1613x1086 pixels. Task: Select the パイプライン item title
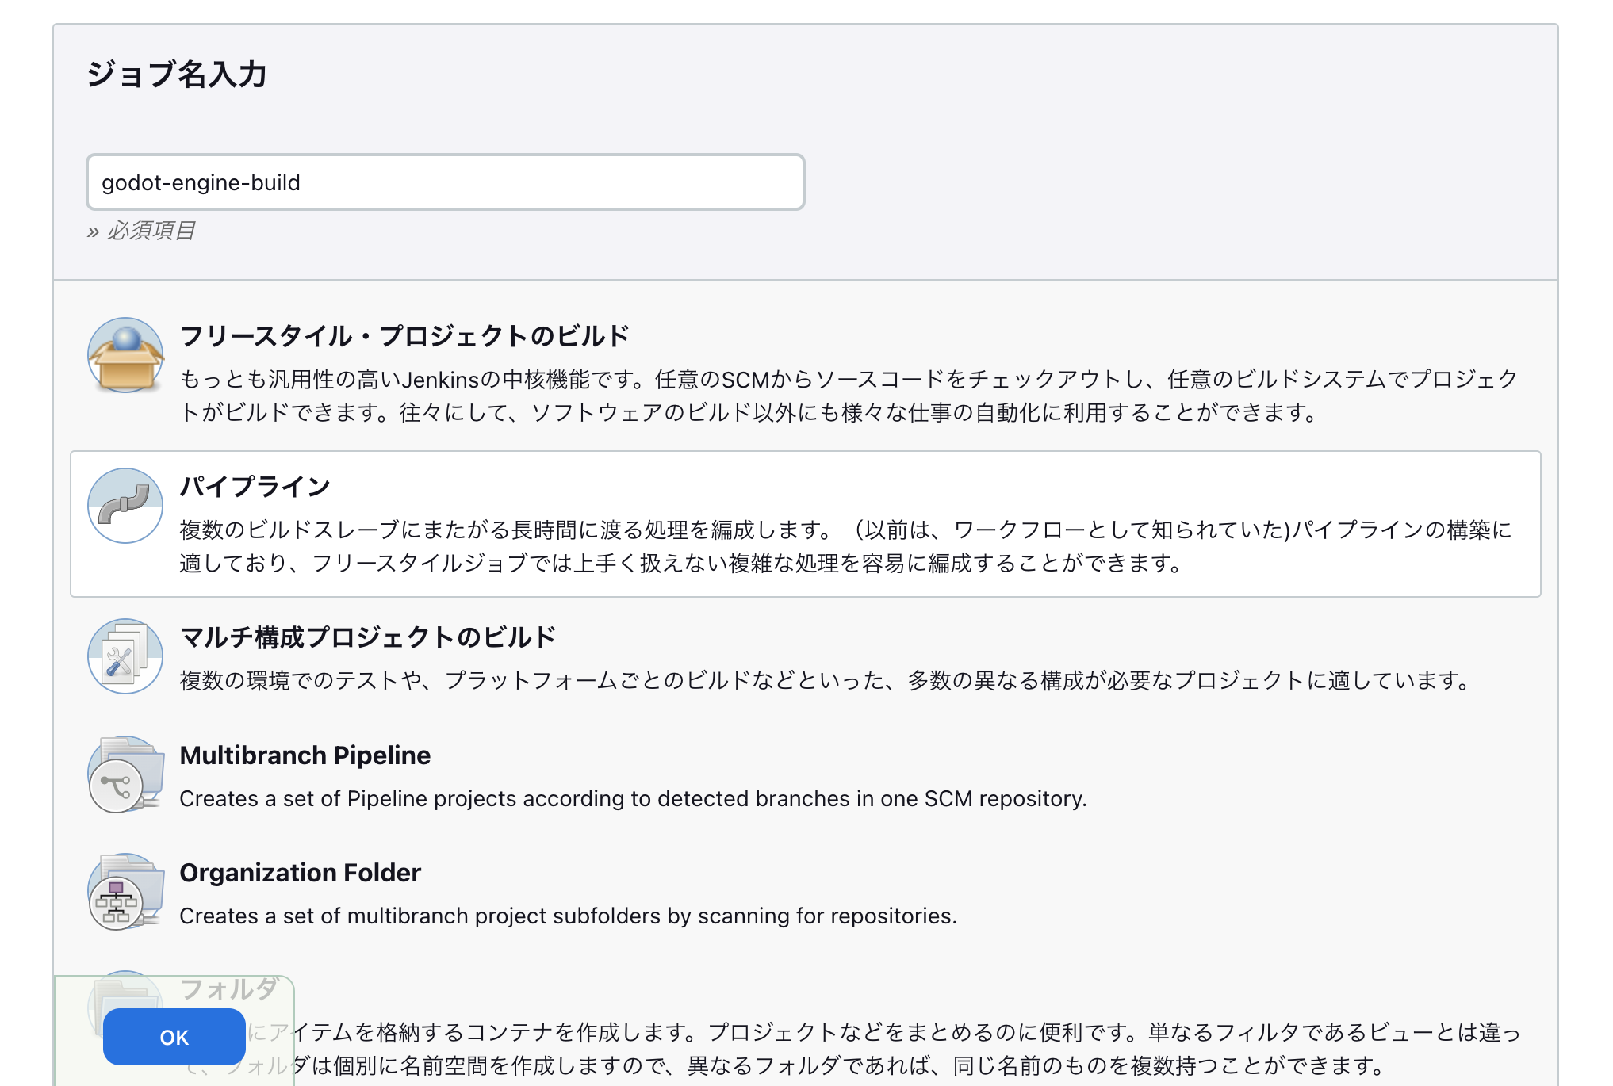click(x=255, y=487)
